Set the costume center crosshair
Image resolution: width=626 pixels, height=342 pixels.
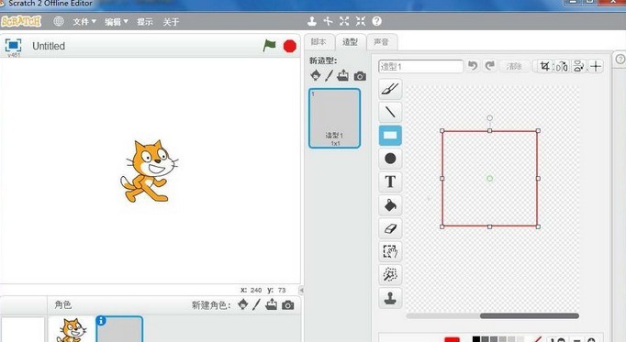point(596,66)
